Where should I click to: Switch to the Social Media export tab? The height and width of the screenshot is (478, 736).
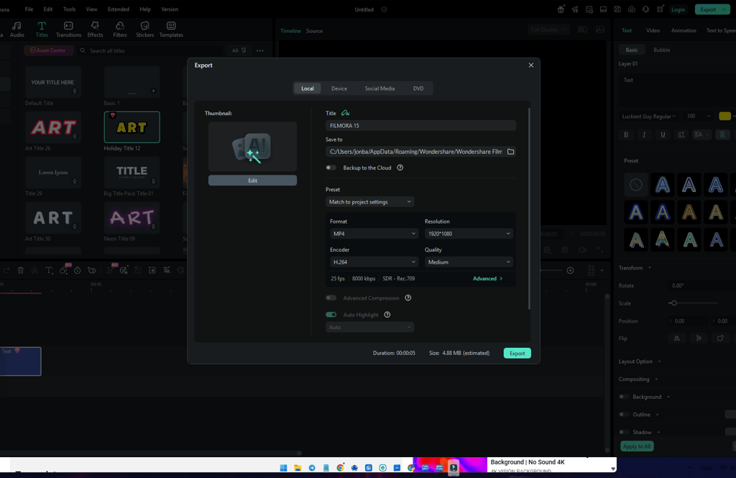[379, 88]
